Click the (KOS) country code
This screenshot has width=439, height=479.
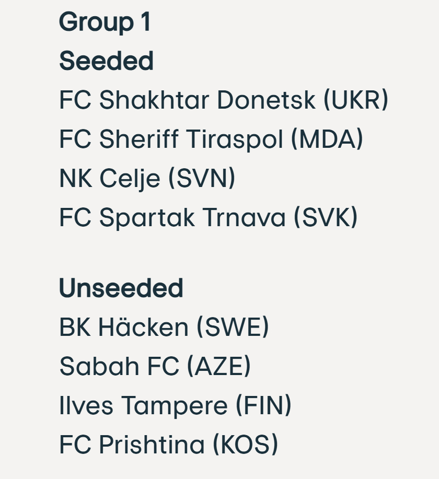pos(245,445)
